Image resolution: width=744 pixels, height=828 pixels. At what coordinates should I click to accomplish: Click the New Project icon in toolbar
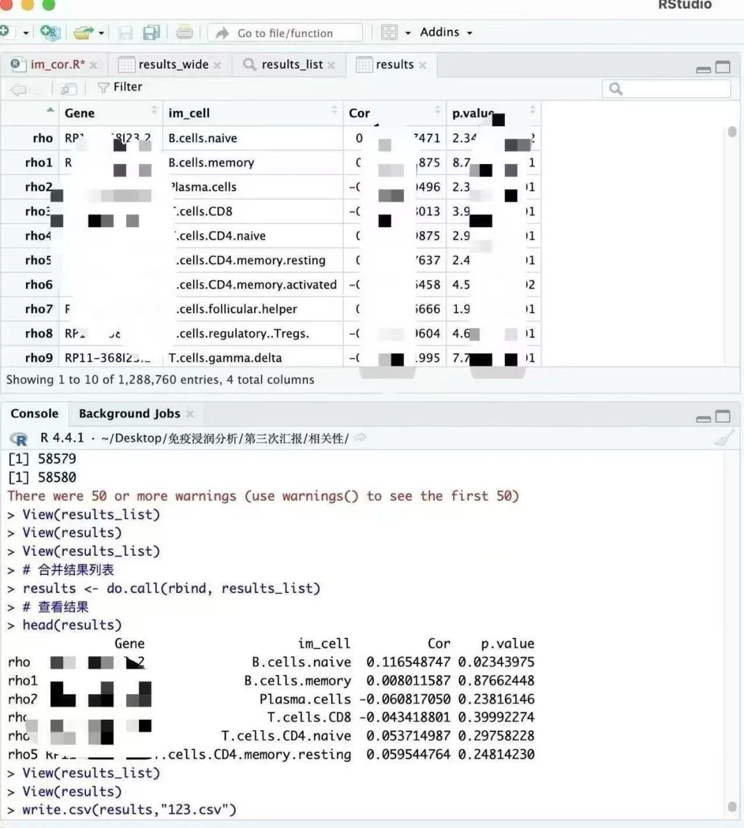coord(50,32)
